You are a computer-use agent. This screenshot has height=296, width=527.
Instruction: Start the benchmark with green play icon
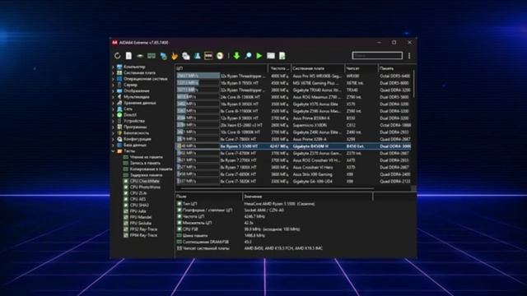point(259,56)
